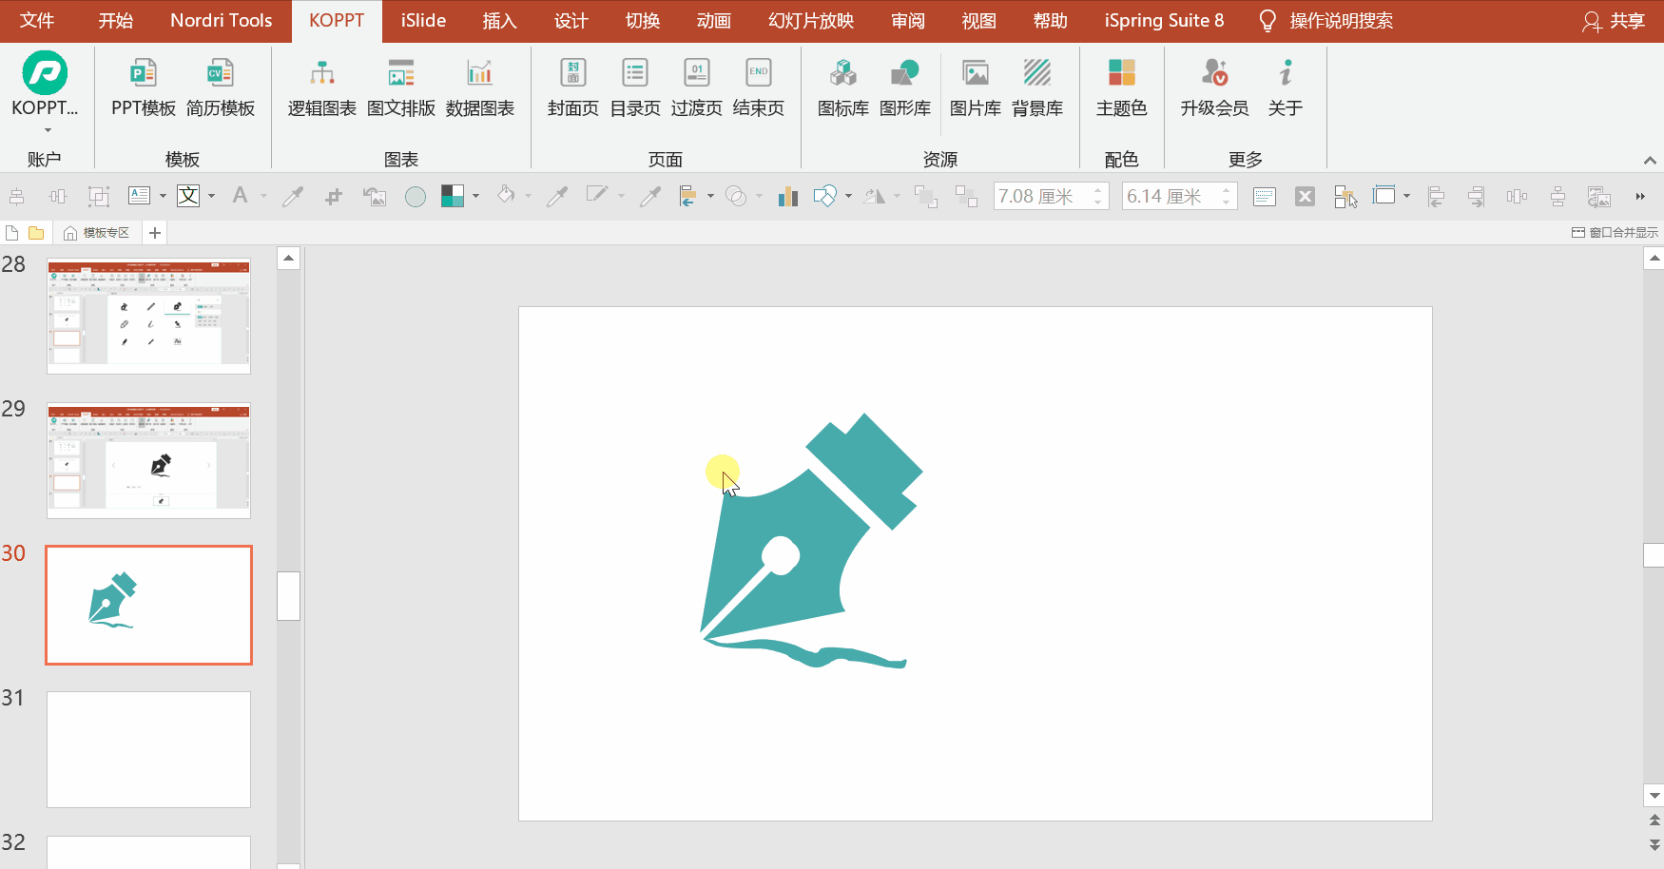Viewport: 1664px width, 869px height.
Task: Add a new tab with plus button
Action: coord(155,233)
